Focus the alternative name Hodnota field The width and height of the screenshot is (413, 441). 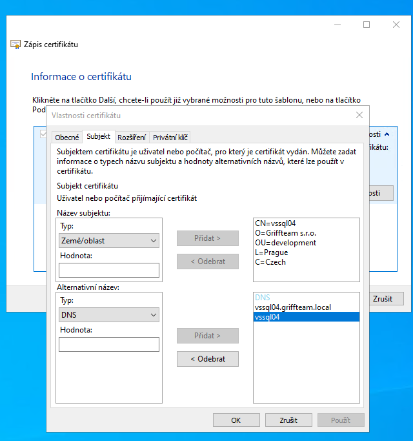[x=108, y=345]
